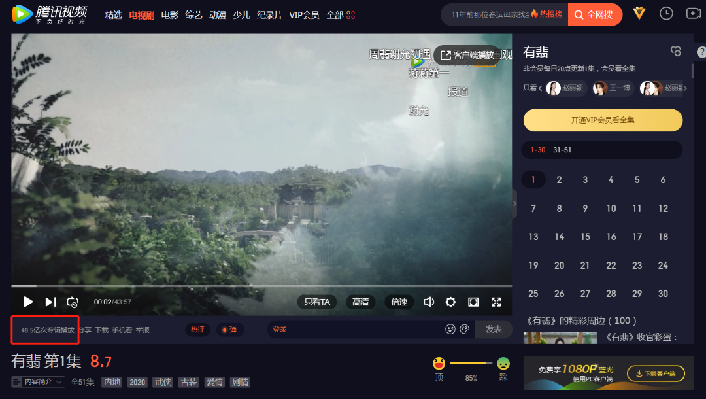Enter fullscreen mode
The width and height of the screenshot is (706, 399).
(x=496, y=302)
